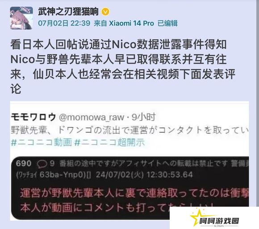This screenshot has height=229, width=259.
Task: Click the @momowa_raw handle
Action: pos(92,117)
